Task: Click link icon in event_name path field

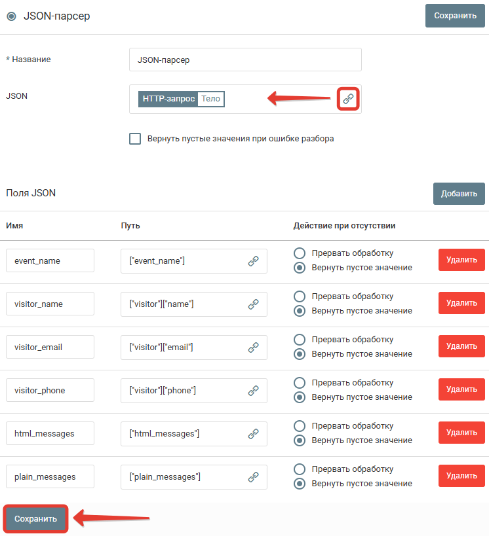Action: [254, 261]
